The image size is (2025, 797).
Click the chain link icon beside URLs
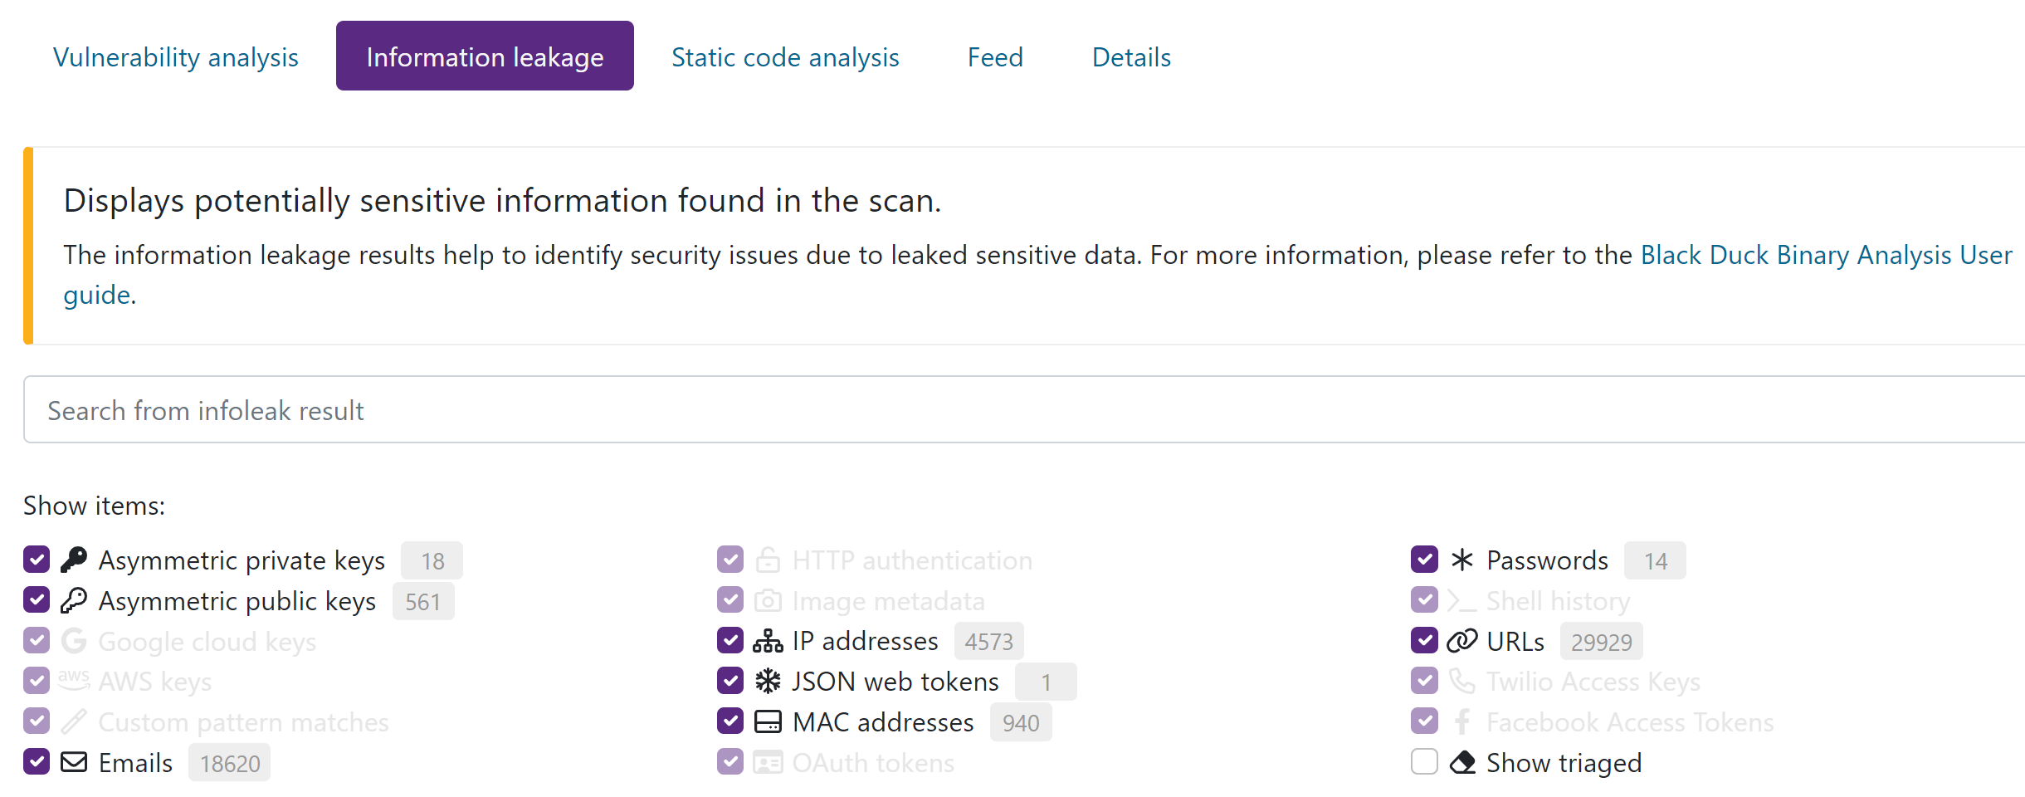[1461, 641]
